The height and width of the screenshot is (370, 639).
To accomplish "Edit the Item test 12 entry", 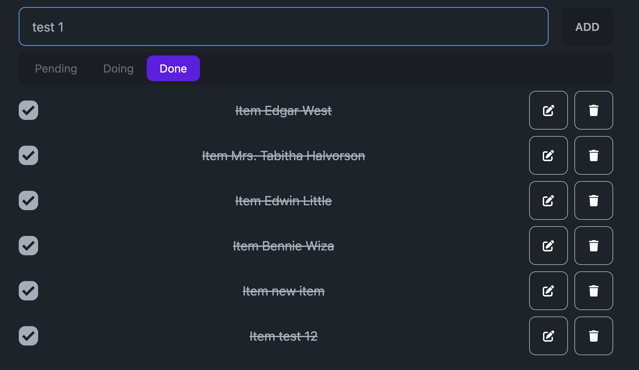I will 548,336.
